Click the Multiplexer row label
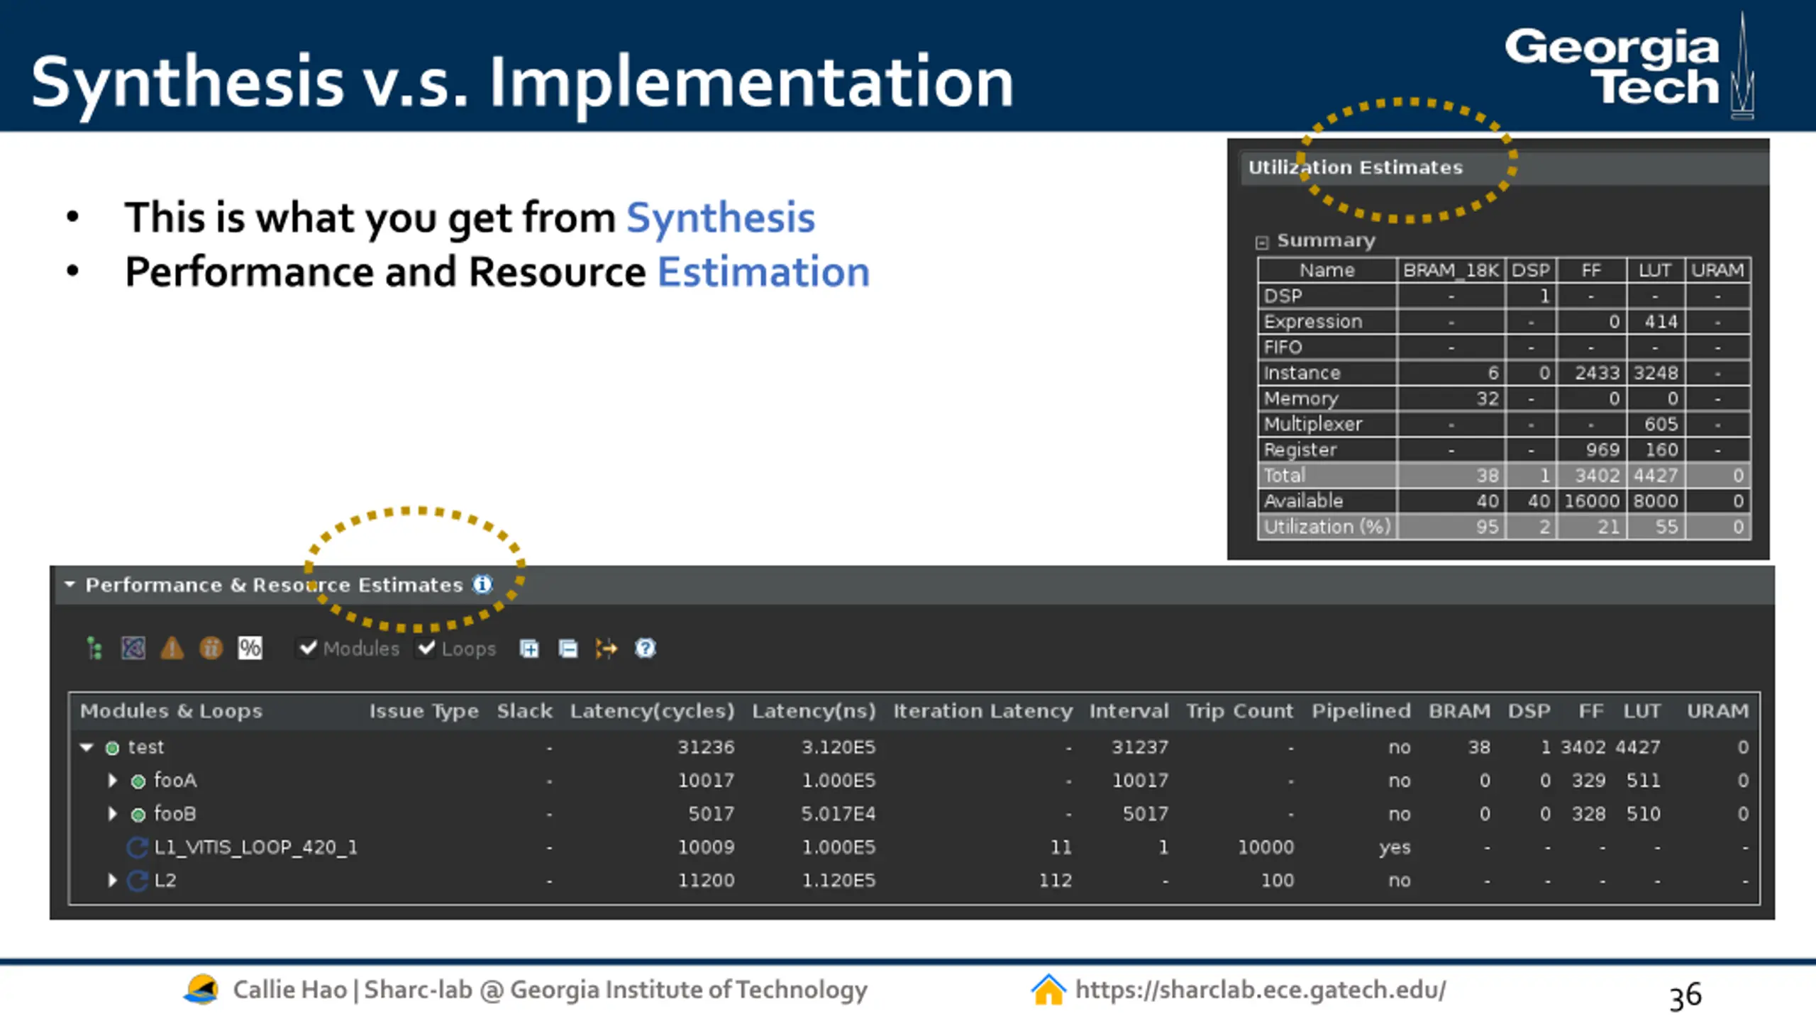 1313,424
